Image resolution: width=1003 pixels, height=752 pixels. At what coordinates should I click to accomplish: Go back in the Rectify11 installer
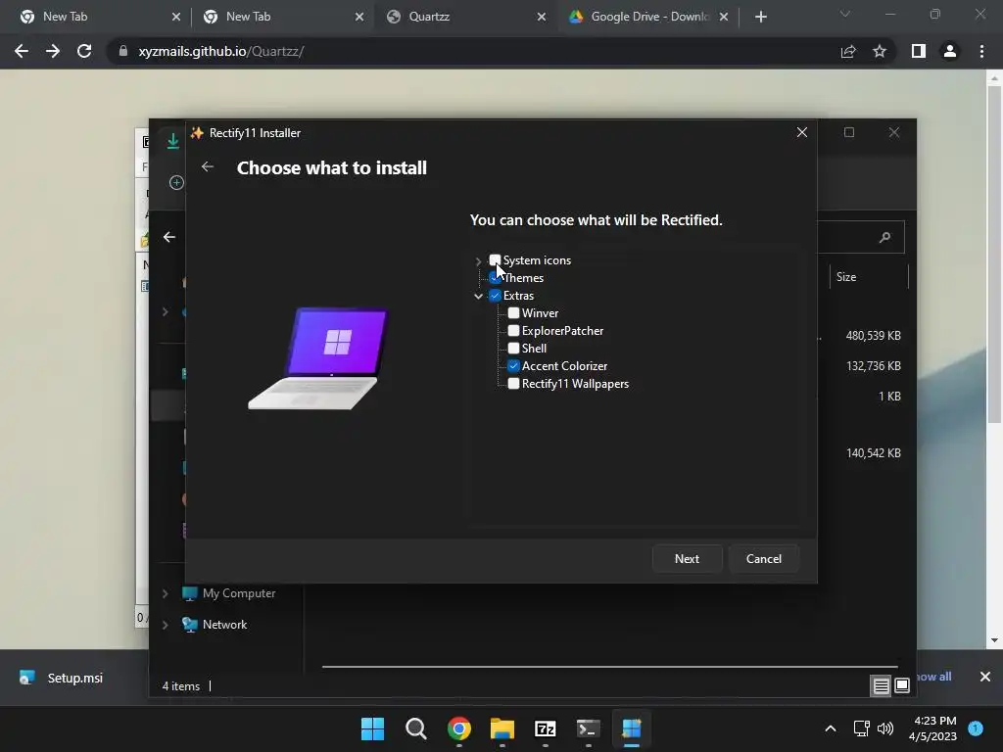[208, 166]
